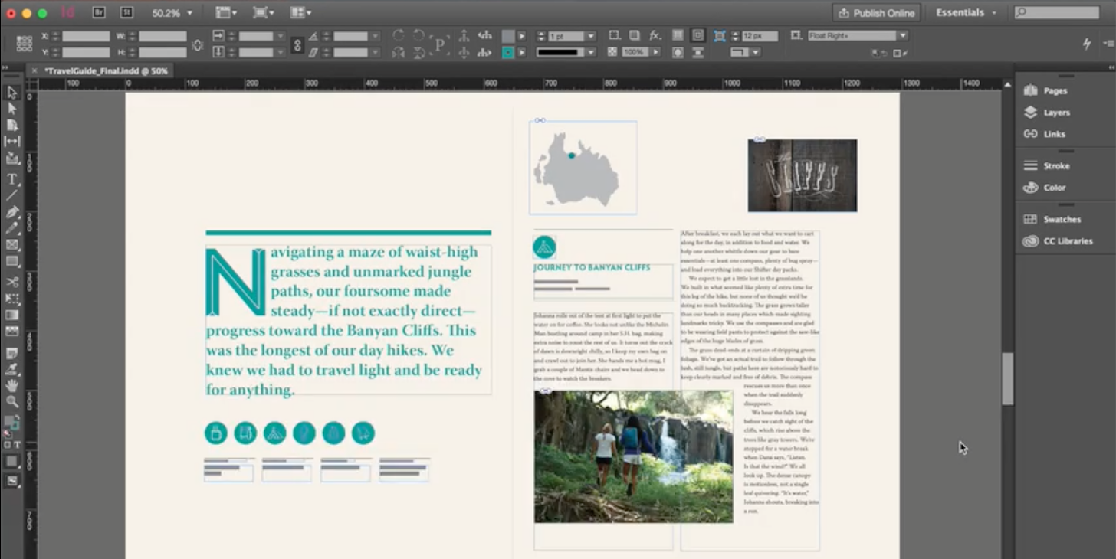
Task: Open Adobe Bridge via Br icon
Action: coord(99,12)
